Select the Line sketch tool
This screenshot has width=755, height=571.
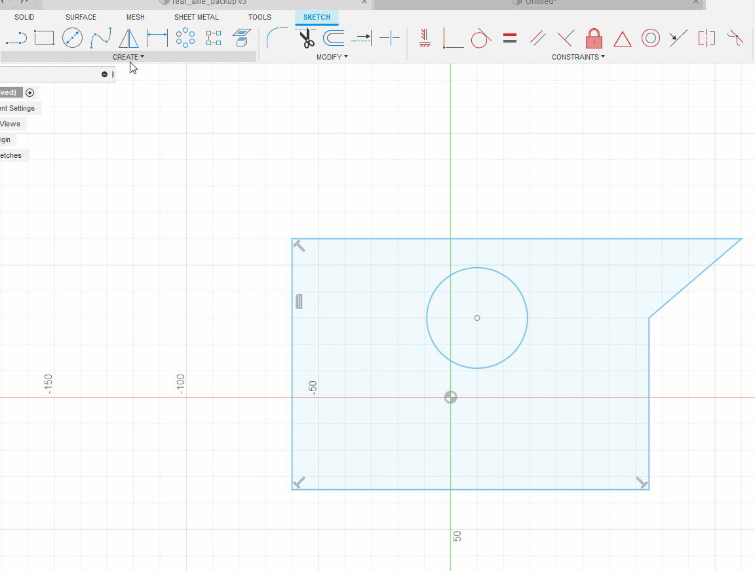(15, 38)
